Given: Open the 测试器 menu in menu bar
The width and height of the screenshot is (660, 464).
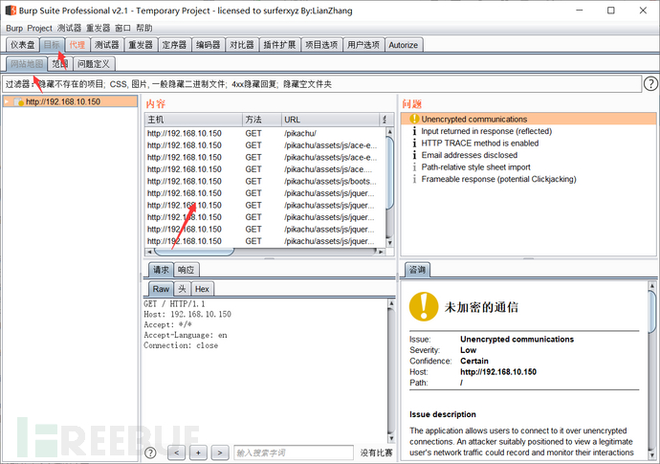Looking at the screenshot, I should coord(70,28).
